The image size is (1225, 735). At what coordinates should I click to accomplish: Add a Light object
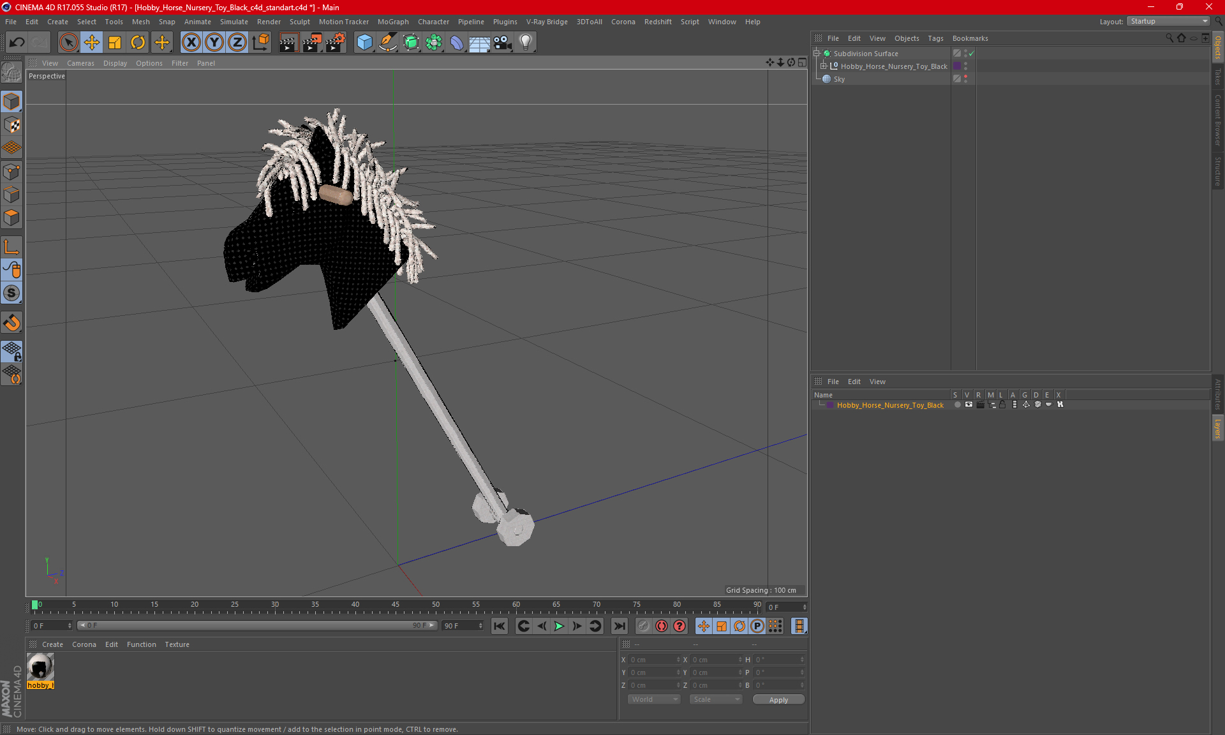point(526,42)
